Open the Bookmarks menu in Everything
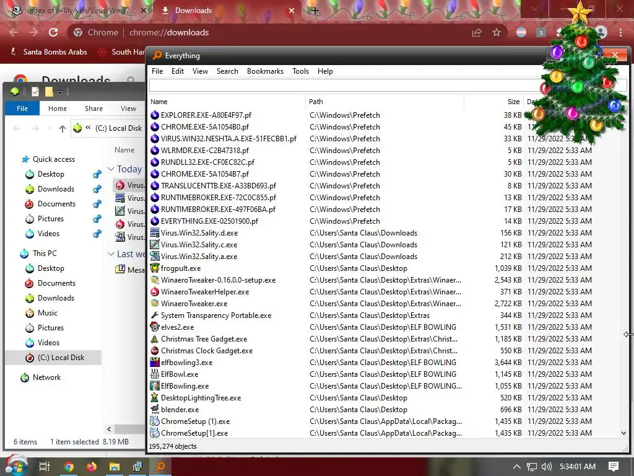Screen dimensions: 634x476 pos(265,71)
